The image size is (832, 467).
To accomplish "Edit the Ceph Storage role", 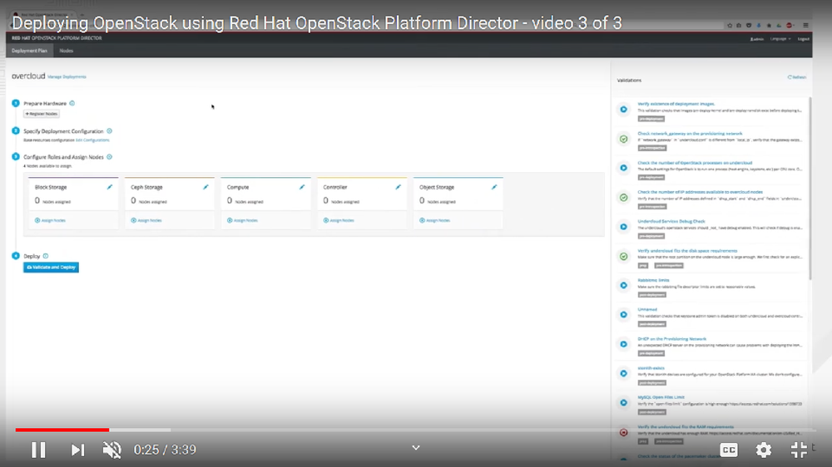I will click(x=206, y=187).
